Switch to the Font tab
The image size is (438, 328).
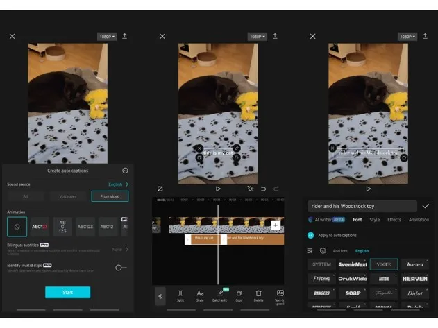[x=357, y=220]
